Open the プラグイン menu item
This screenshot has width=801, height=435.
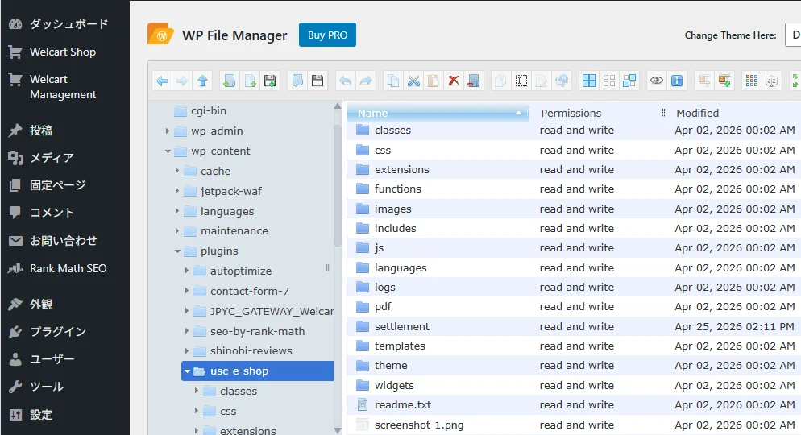tap(65, 331)
